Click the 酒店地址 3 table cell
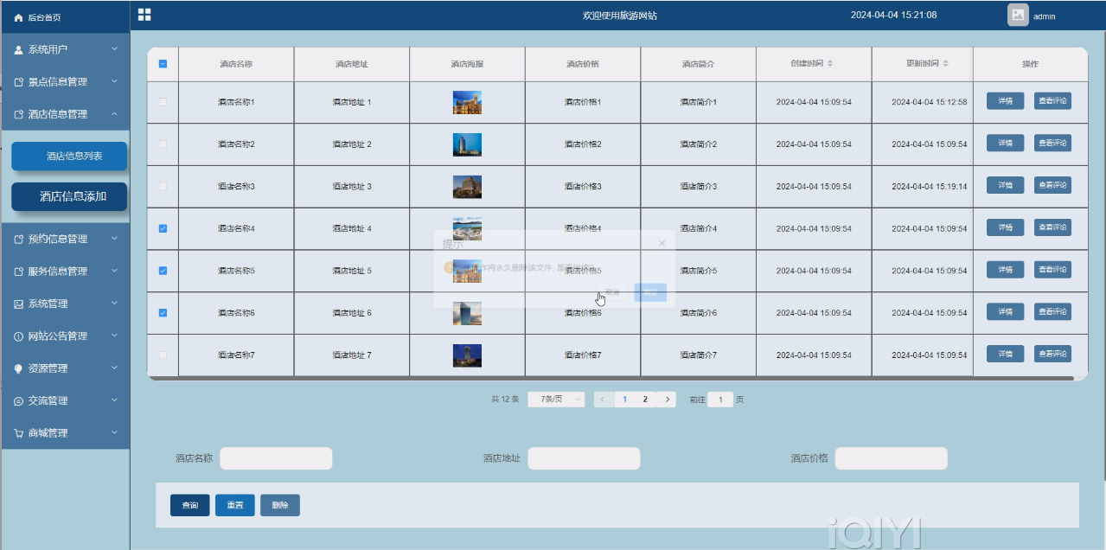Image resolution: width=1106 pixels, height=550 pixels. (352, 187)
